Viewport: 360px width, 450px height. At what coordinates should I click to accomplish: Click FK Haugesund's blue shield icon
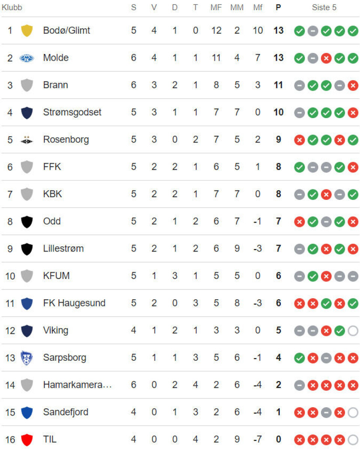click(27, 303)
